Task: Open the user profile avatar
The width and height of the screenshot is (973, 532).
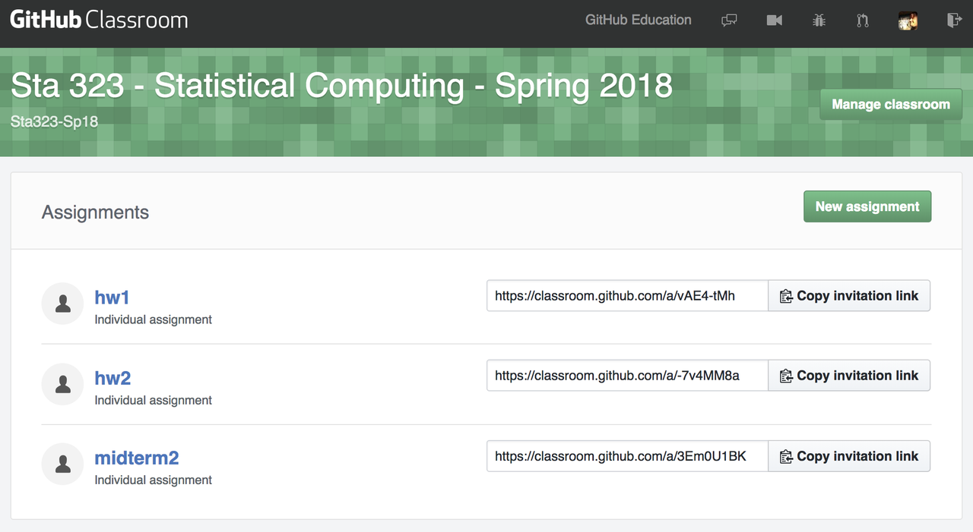Action: [908, 20]
